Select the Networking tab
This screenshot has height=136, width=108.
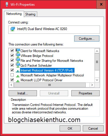(x=14, y=14)
